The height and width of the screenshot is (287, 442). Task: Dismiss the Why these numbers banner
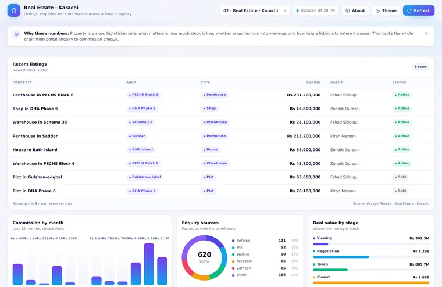[426, 33]
